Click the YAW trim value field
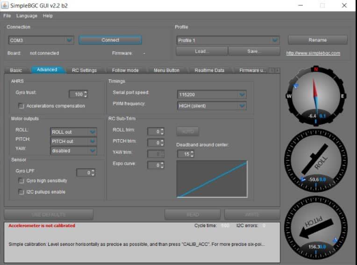Viewport: 357px width, 265px height. click(156, 154)
